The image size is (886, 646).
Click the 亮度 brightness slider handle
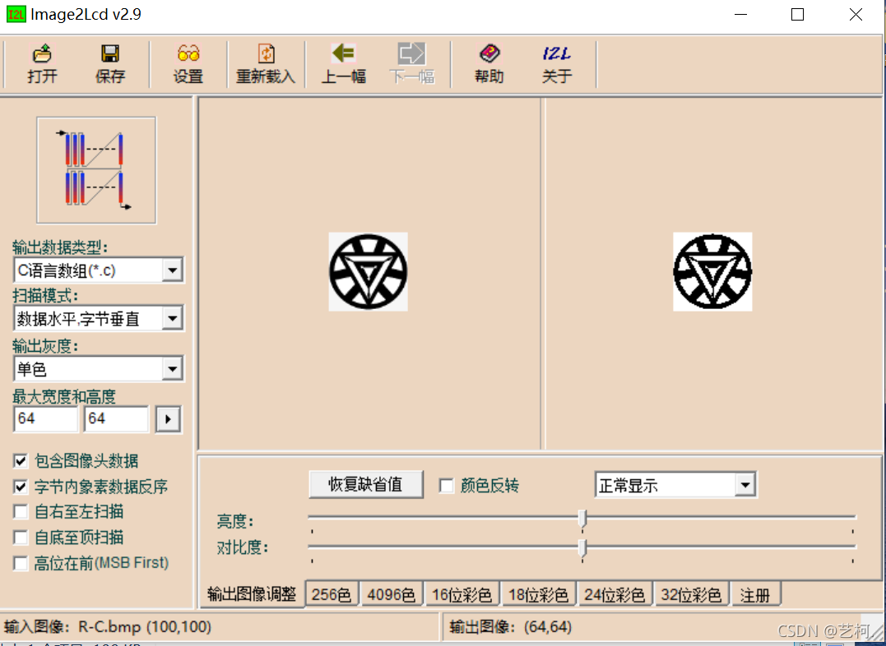582,518
